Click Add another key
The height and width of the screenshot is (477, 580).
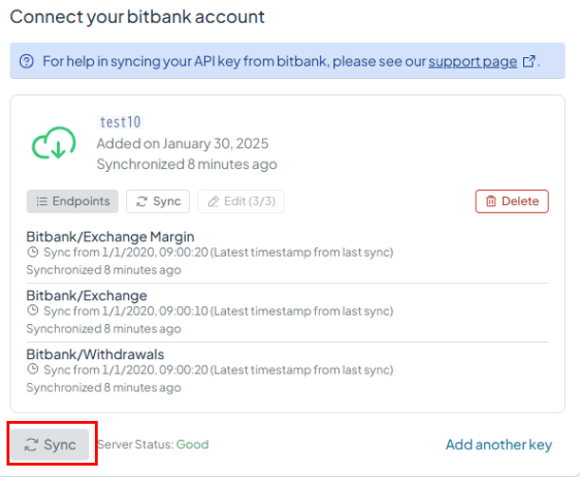[x=498, y=445]
